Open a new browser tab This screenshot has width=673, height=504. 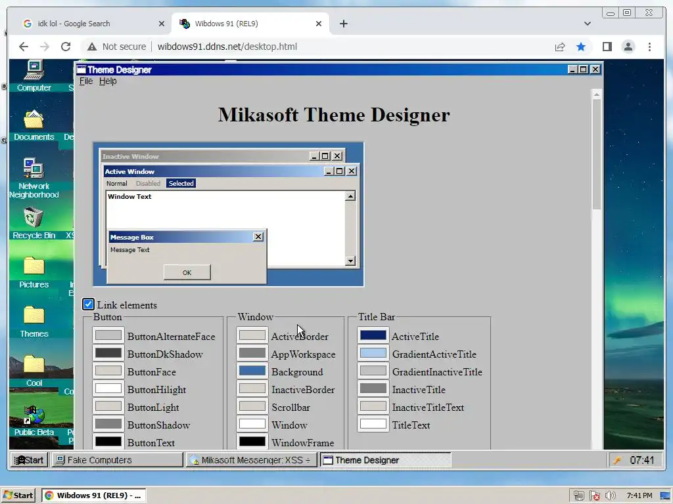[x=343, y=24]
